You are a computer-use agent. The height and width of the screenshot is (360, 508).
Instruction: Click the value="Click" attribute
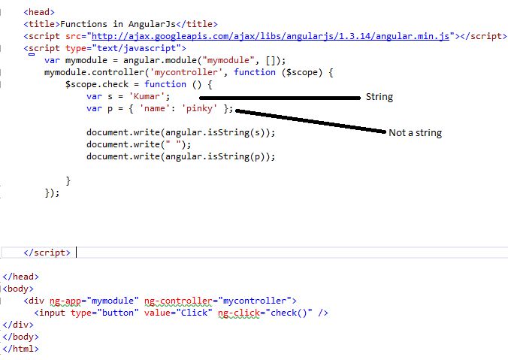coord(178,313)
